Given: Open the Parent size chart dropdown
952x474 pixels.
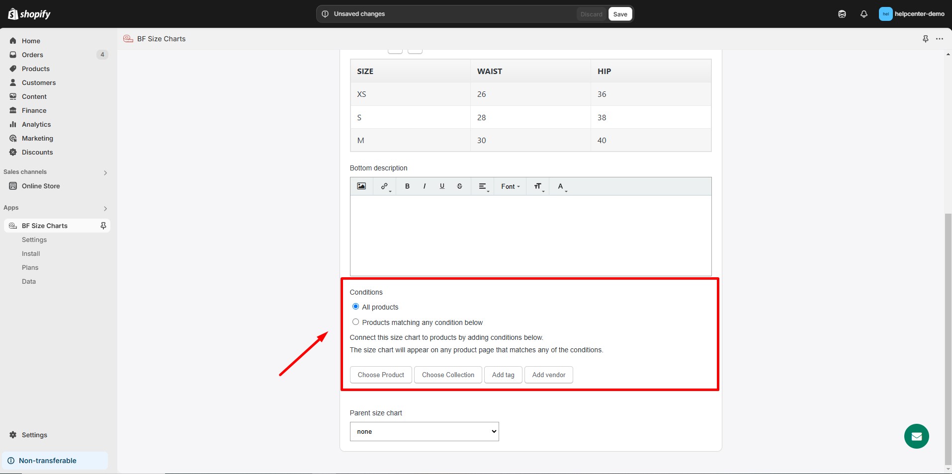Looking at the screenshot, I should point(424,431).
